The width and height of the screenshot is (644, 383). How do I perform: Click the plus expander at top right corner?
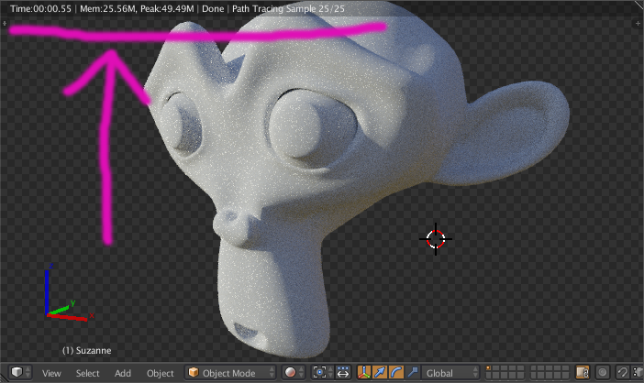tap(638, 24)
